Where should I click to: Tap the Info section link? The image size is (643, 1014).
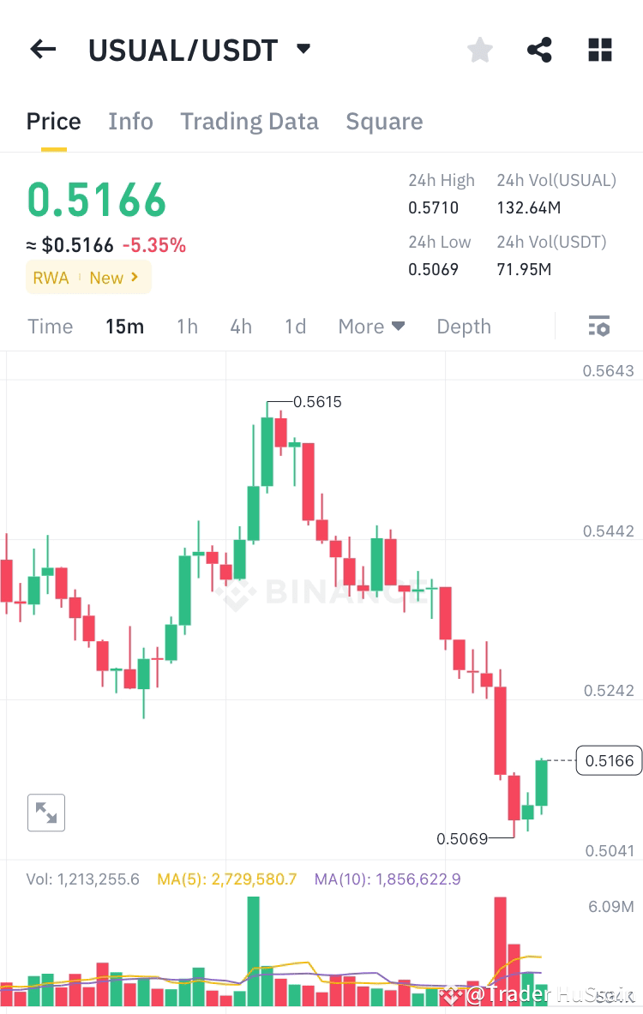click(130, 121)
